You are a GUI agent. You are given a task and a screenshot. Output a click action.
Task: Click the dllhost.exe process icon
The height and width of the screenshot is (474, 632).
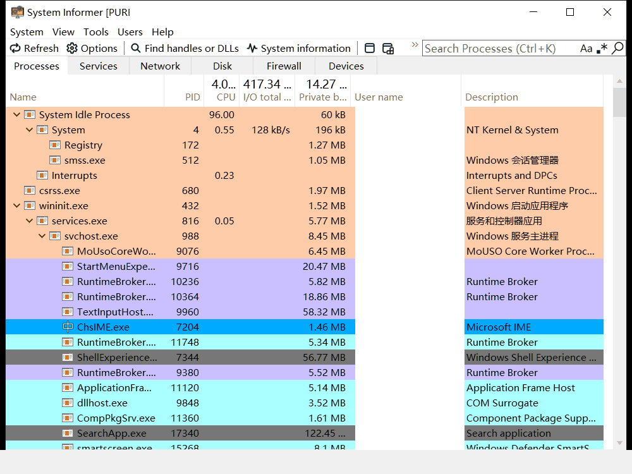coord(68,403)
